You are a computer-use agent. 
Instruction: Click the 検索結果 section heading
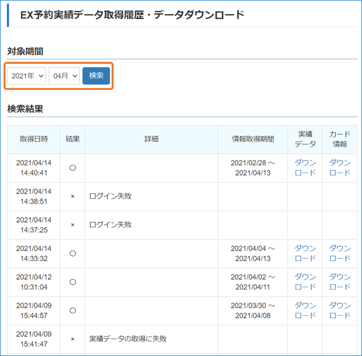25,109
